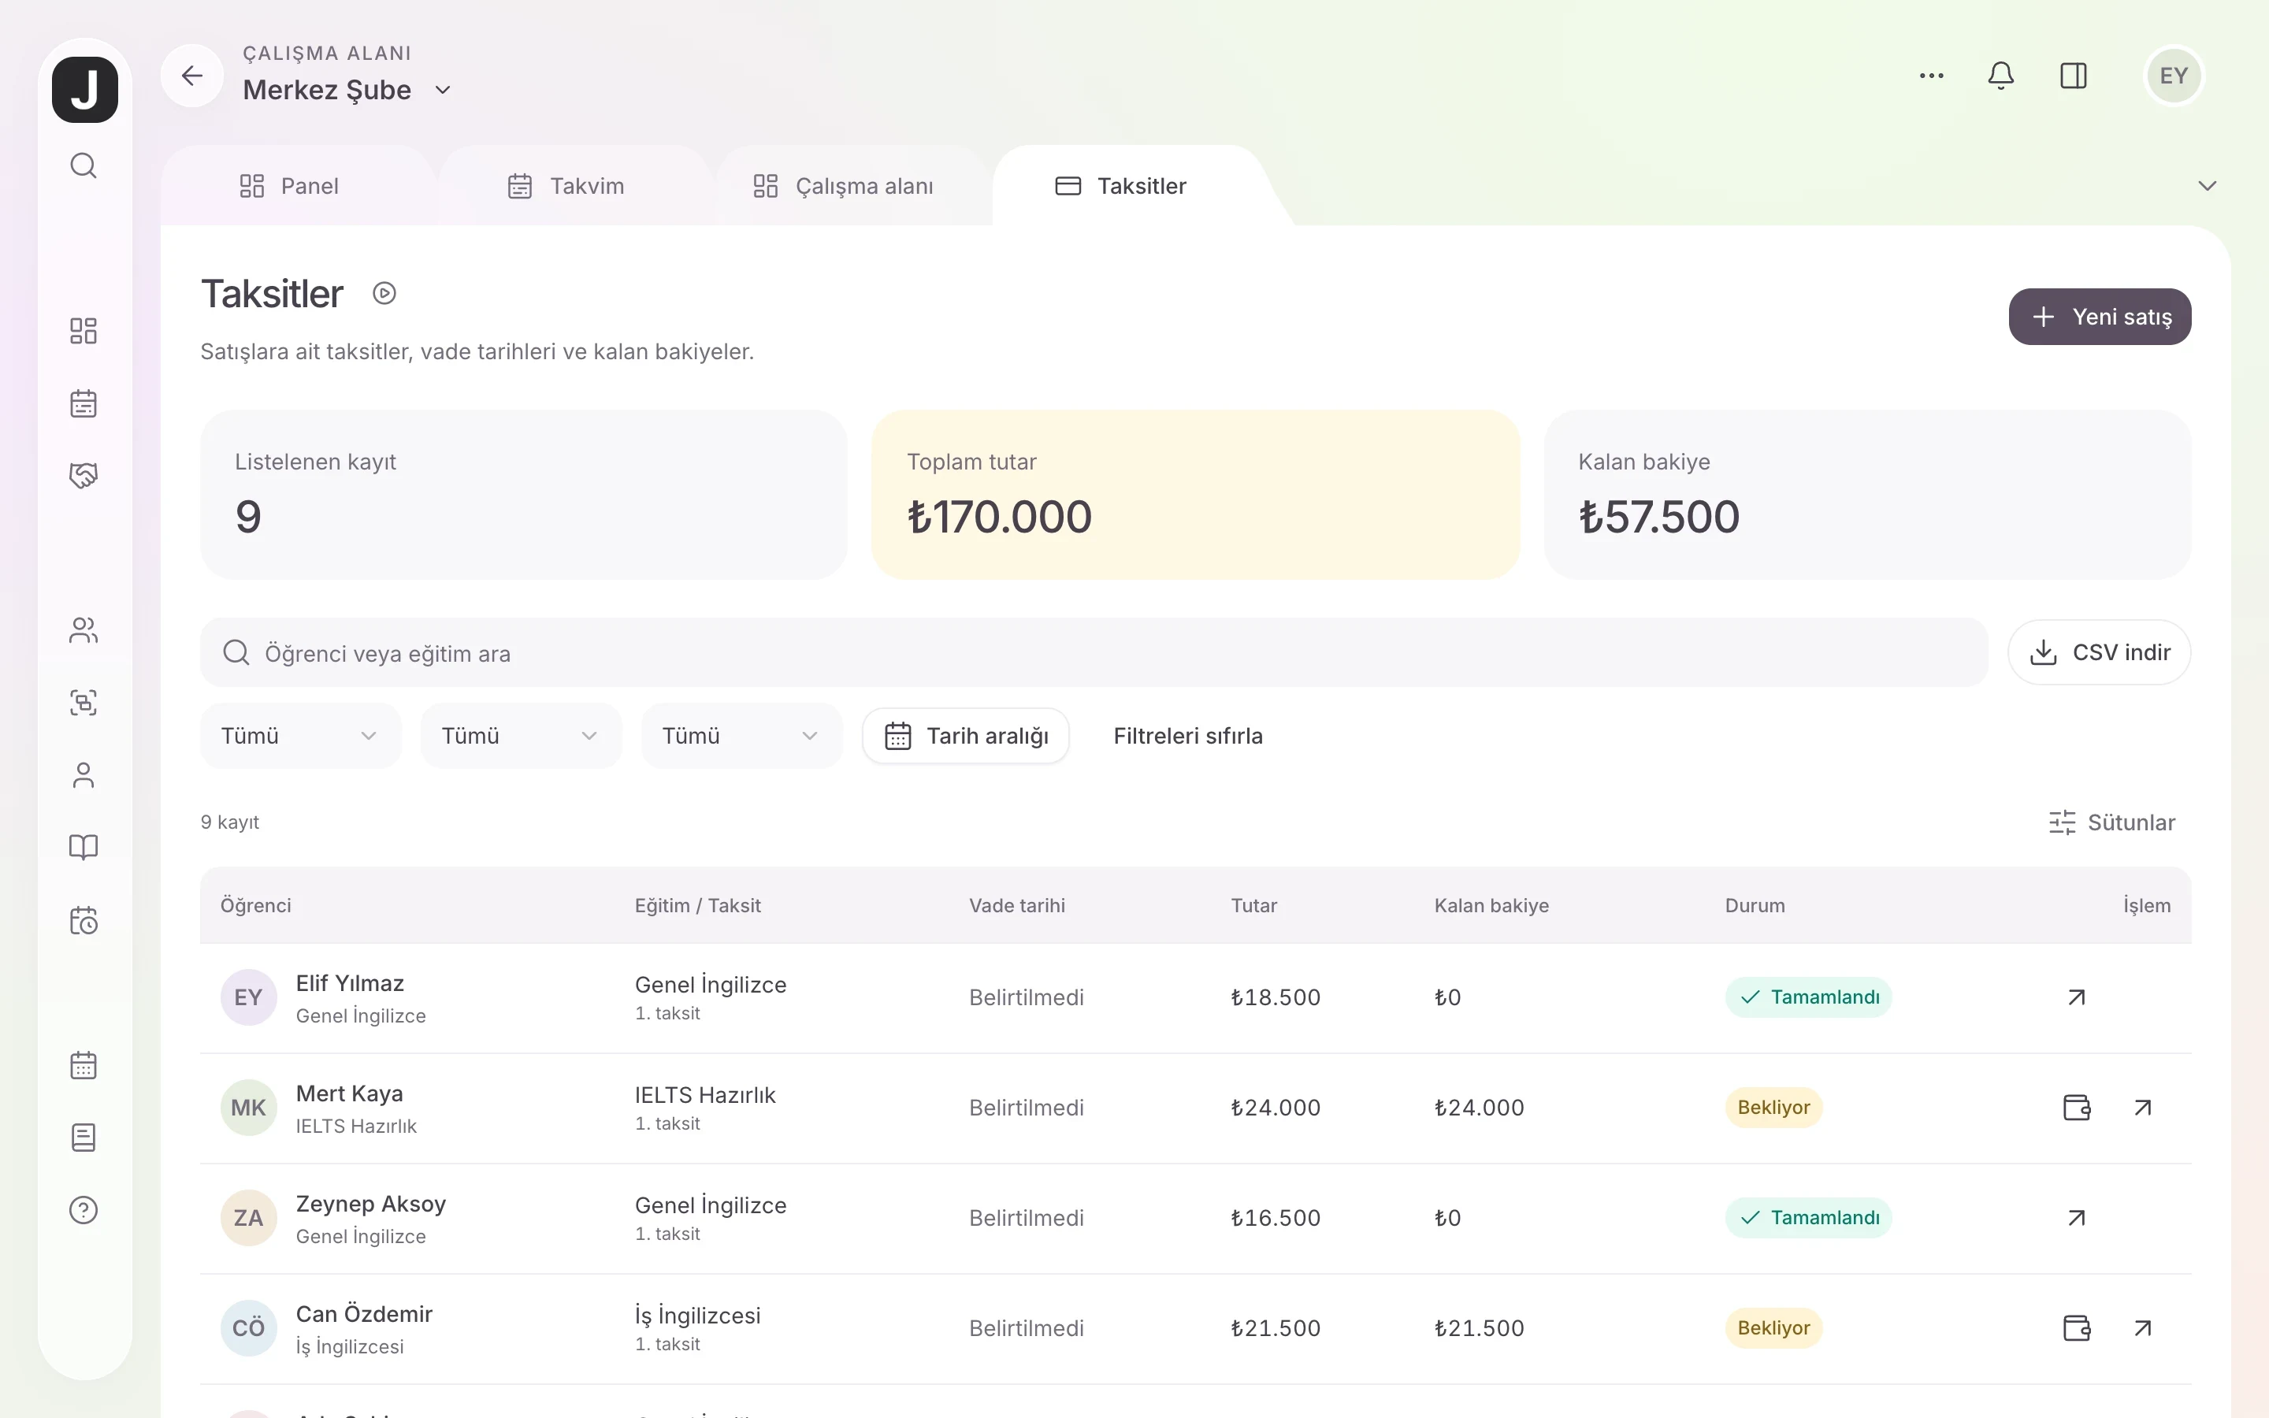
Task: Switch to the Çalışma alanı tab
Action: coord(843,186)
